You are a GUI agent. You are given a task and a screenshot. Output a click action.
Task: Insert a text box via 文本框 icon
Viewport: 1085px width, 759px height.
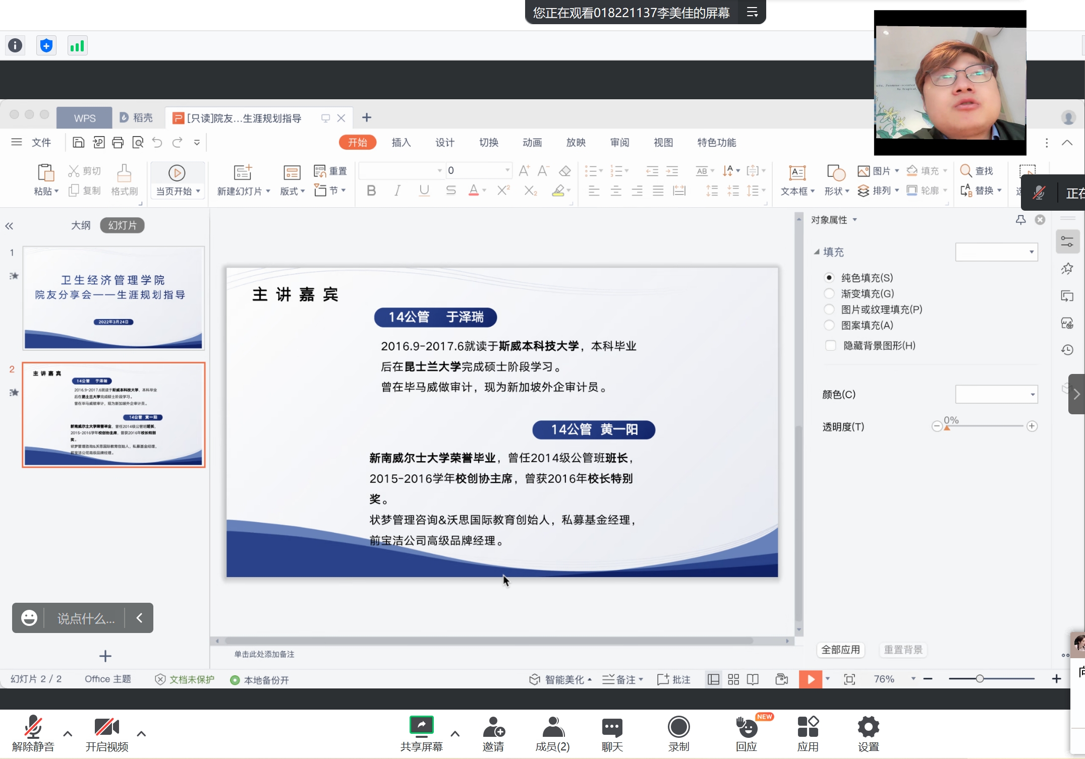point(797,173)
